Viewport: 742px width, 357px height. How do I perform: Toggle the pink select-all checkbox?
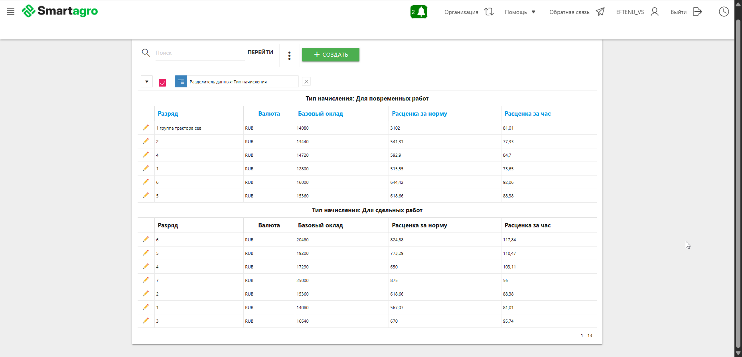pos(162,83)
